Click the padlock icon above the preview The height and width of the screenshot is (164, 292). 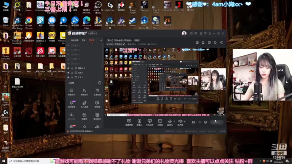pos(203,42)
